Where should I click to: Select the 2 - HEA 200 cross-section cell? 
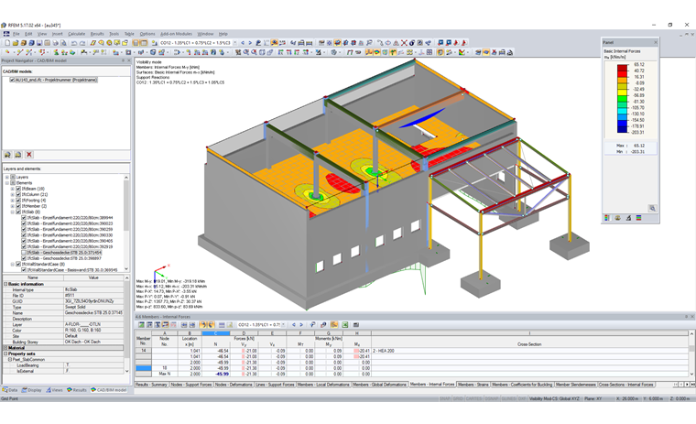[x=529, y=351]
